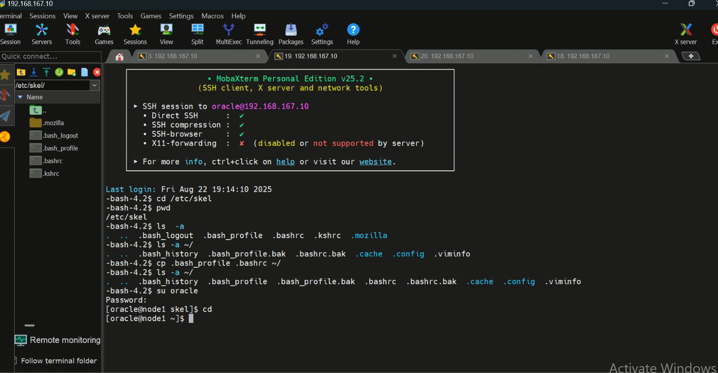Collapse the Name column sort arrow

point(20,97)
